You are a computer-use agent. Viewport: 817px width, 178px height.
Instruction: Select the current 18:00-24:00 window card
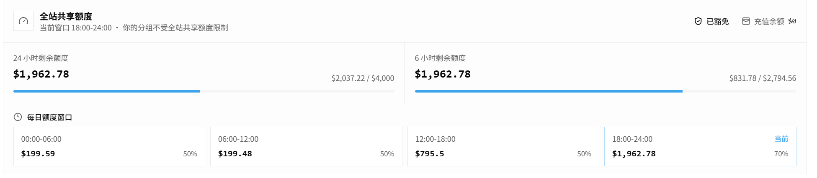[700, 146]
